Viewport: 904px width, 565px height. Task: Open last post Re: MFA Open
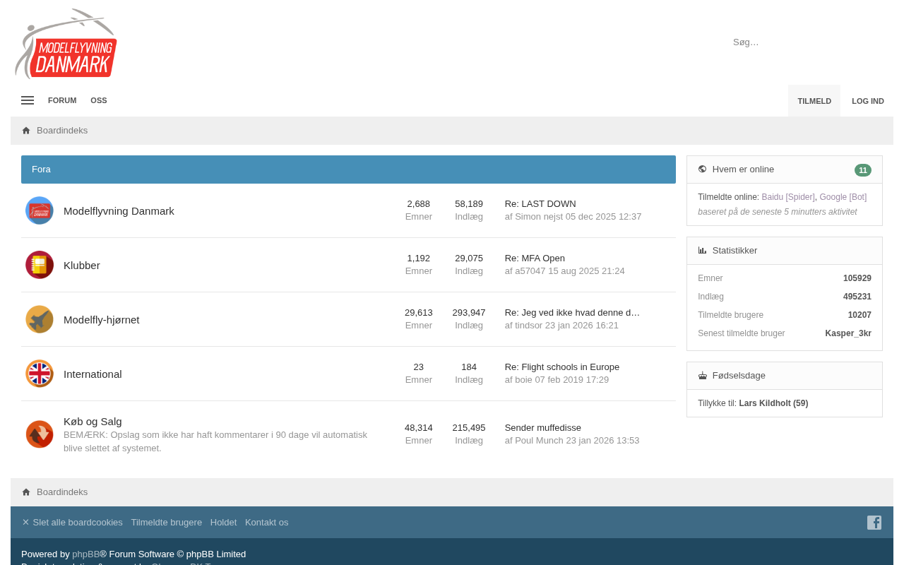tap(535, 258)
